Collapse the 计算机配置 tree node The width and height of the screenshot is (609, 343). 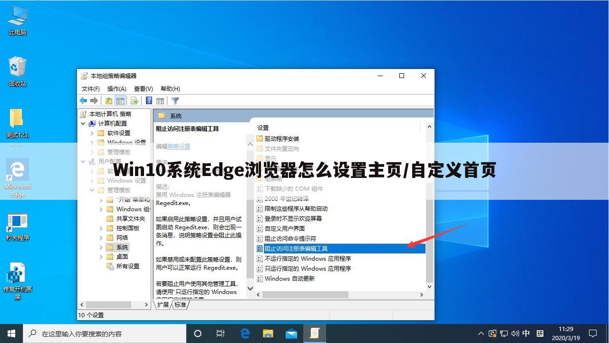point(83,124)
